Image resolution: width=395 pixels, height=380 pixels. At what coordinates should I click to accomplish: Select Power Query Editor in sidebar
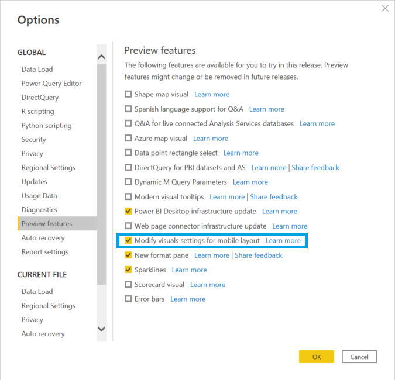(x=51, y=84)
